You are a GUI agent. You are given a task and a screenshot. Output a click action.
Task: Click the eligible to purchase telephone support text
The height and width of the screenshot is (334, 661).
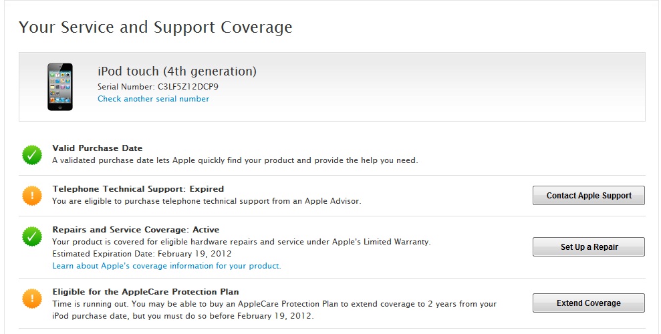click(x=207, y=201)
